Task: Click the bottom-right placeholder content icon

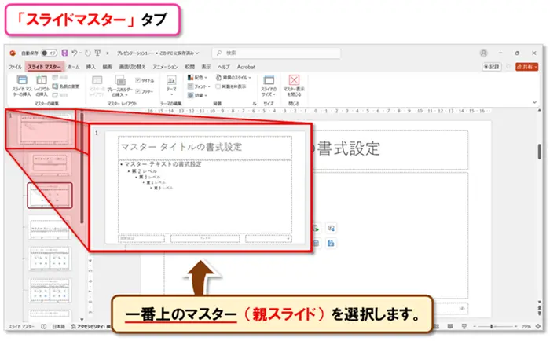Action: pyautogui.click(x=331, y=243)
